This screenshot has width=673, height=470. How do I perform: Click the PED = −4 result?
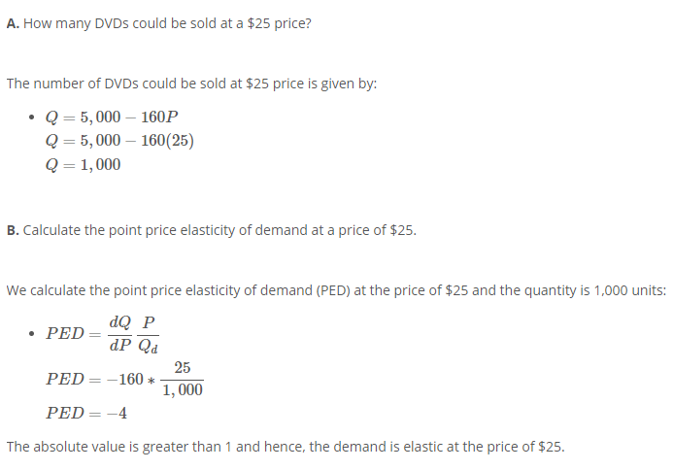(x=86, y=413)
